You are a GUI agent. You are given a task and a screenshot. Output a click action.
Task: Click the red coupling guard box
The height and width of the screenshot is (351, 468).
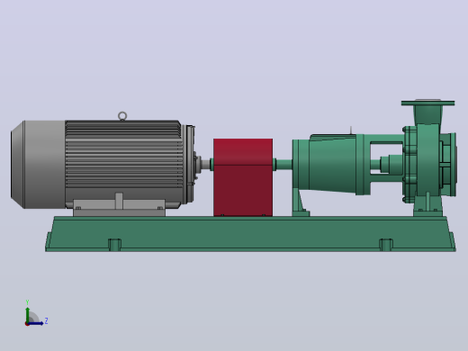tap(243, 177)
